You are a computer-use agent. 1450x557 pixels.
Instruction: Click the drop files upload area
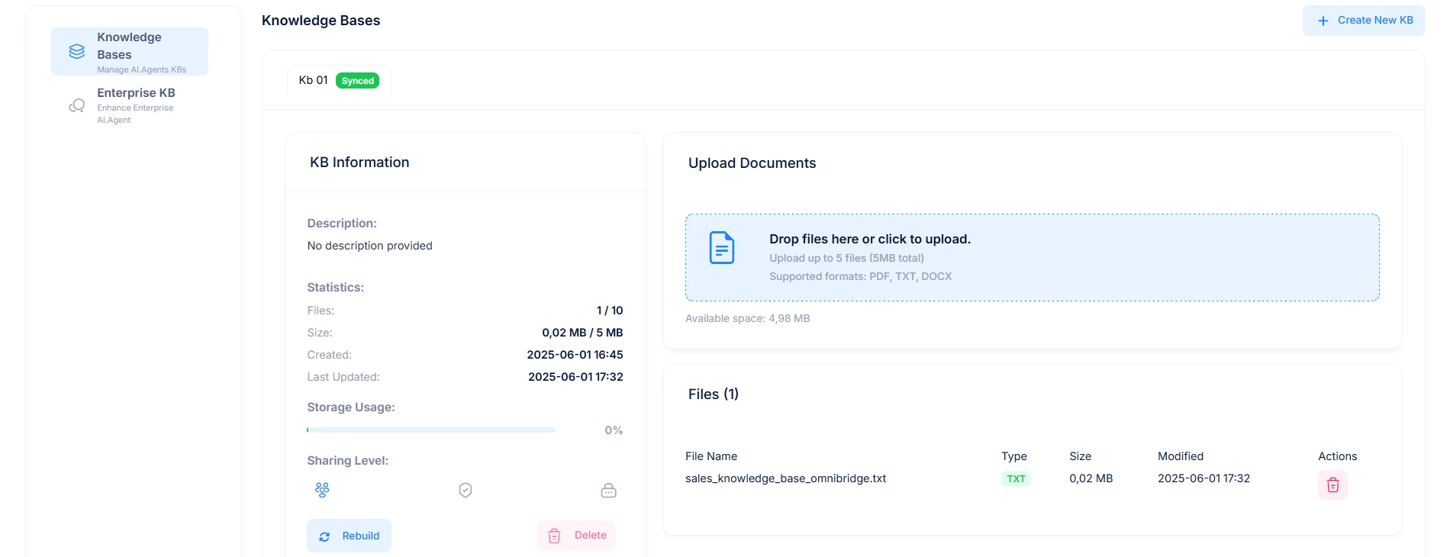click(1032, 258)
